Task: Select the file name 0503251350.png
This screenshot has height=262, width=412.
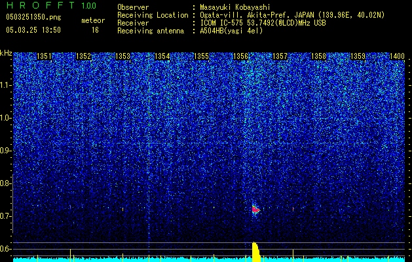Action: click(33, 17)
